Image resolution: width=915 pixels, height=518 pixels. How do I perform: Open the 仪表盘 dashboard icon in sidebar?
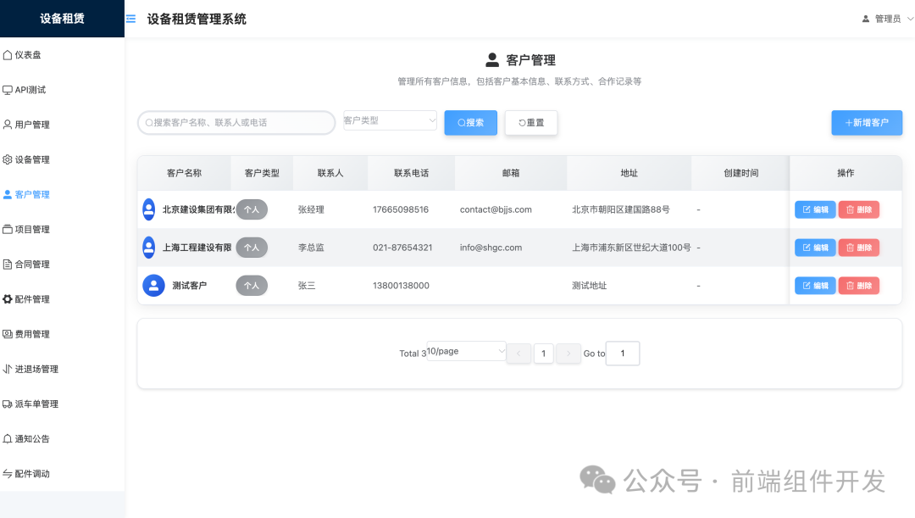coord(8,53)
